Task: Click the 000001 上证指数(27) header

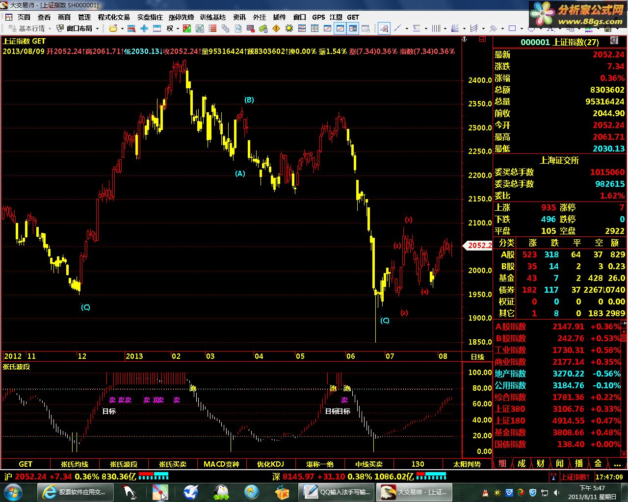Action: tap(559, 42)
